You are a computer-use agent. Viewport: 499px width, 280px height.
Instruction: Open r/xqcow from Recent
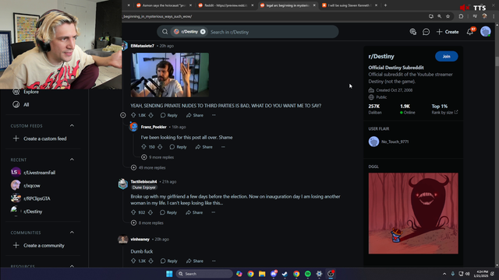pyautogui.click(x=32, y=185)
